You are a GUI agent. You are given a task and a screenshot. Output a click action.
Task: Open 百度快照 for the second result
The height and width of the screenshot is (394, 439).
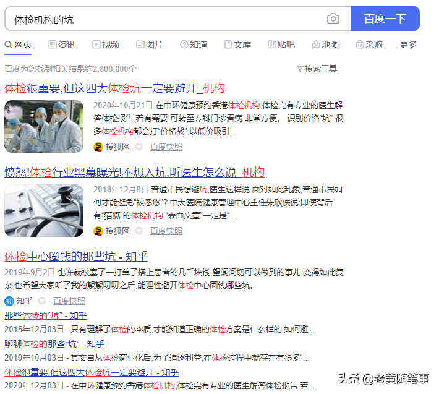166,231
